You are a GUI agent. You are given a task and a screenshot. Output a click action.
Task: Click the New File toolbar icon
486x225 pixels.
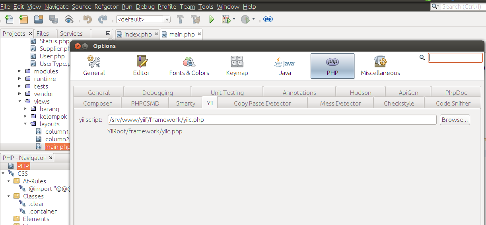point(9,19)
